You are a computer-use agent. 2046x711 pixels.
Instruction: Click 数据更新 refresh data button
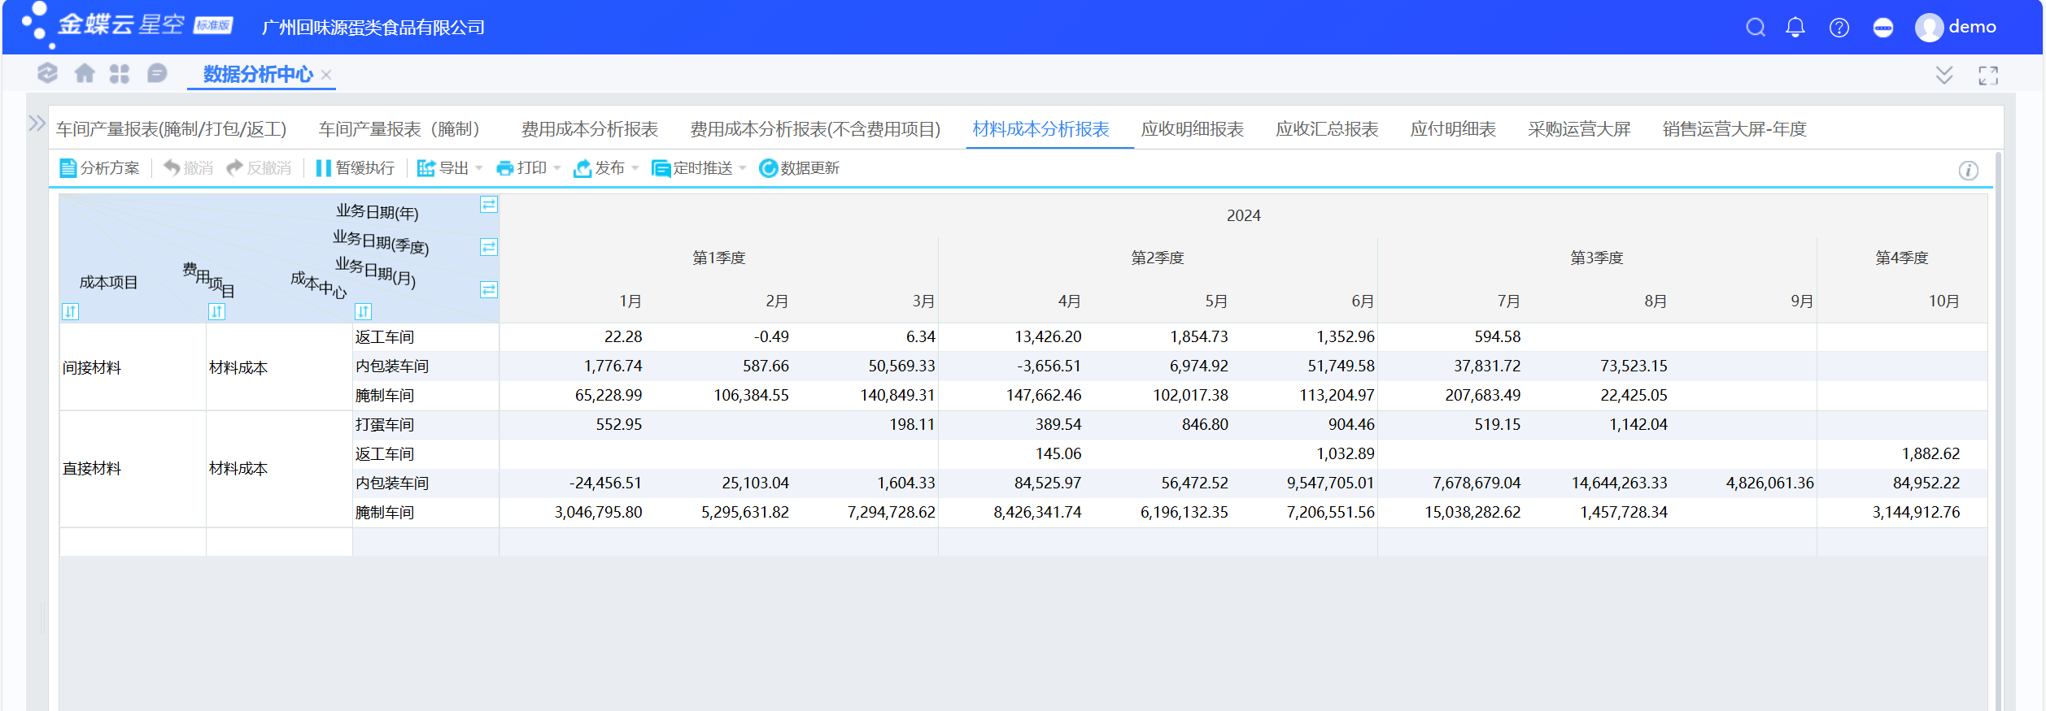[799, 168]
